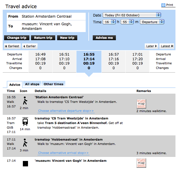Open the hour dropdown showing 16
This screenshot has width=179, height=171.
(x=109, y=22)
